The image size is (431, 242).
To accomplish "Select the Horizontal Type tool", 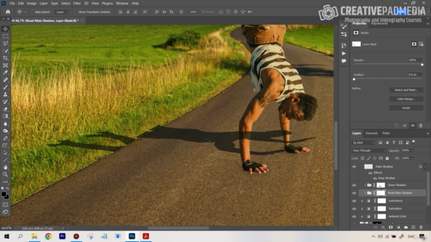I will tap(5, 145).
